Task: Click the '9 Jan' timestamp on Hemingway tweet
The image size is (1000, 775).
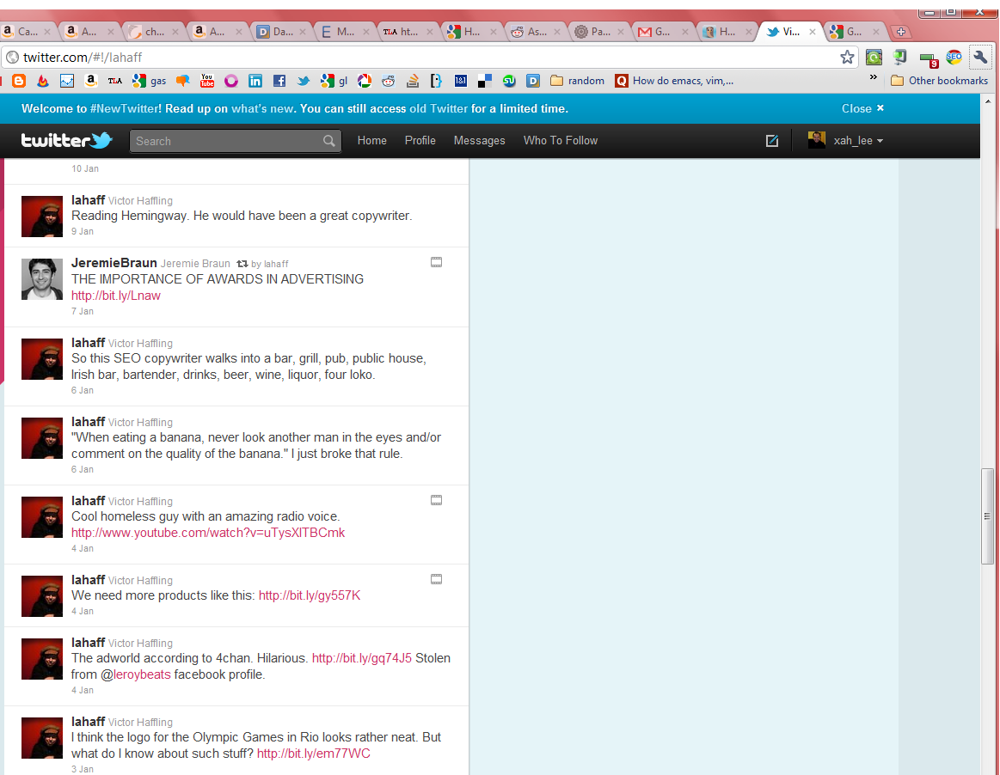Action: coord(83,231)
